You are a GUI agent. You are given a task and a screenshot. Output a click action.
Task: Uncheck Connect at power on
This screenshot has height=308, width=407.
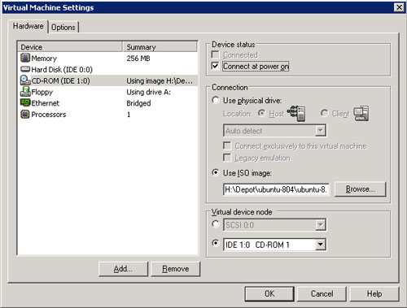coord(215,66)
